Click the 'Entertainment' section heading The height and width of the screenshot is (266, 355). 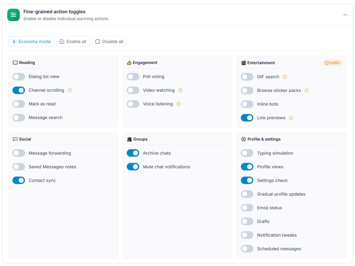[261, 63]
